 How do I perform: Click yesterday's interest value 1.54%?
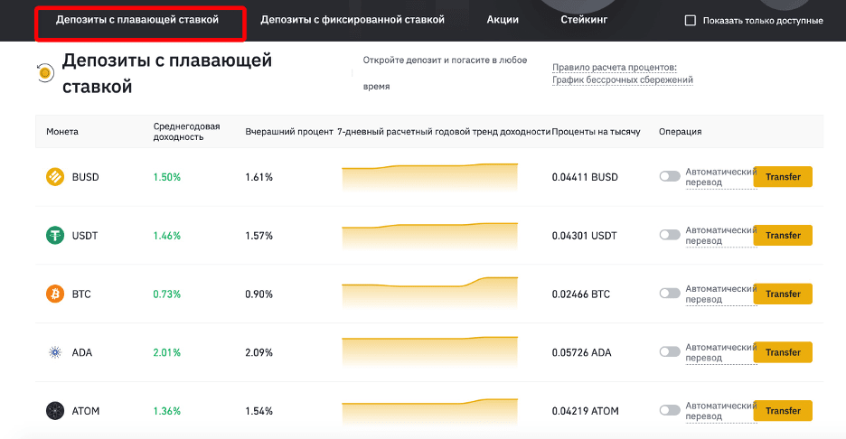259,411
